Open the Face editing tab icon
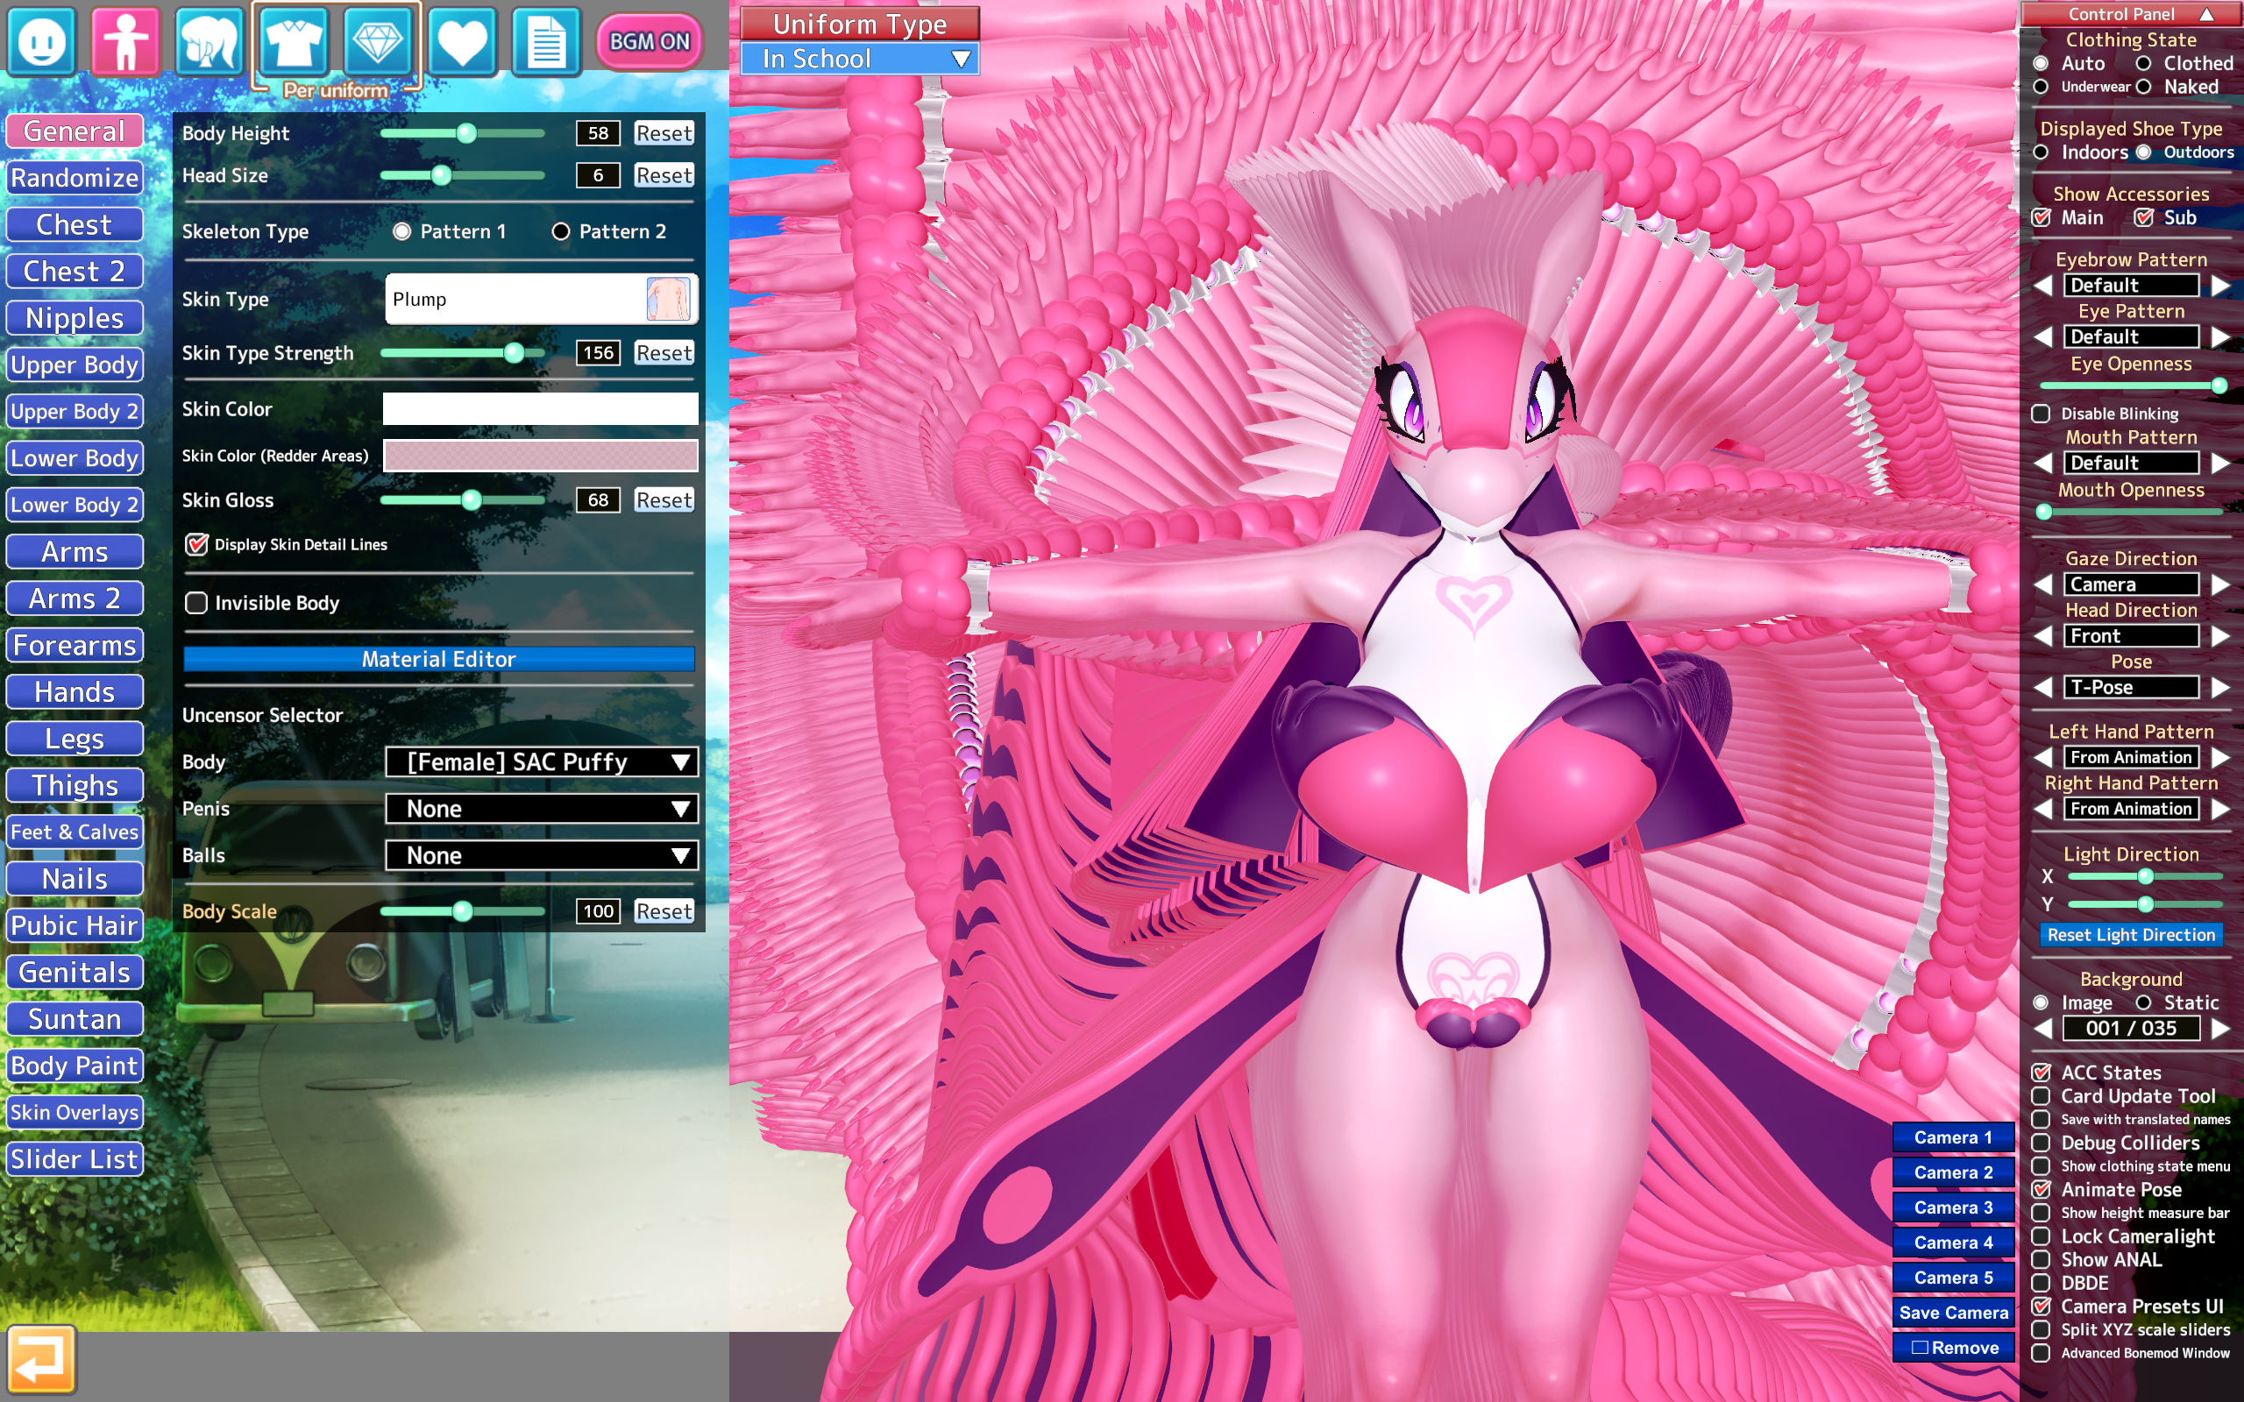Image resolution: width=2244 pixels, height=1402 pixels. (42, 42)
